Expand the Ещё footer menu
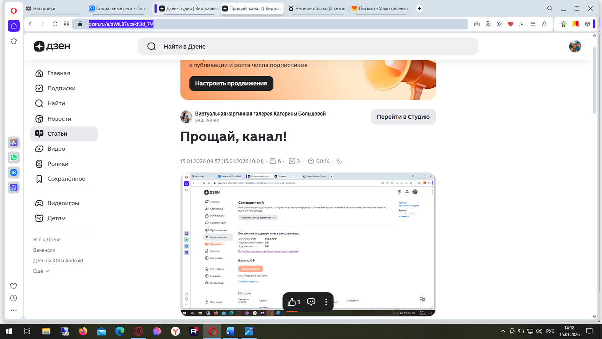 pyautogui.click(x=41, y=271)
